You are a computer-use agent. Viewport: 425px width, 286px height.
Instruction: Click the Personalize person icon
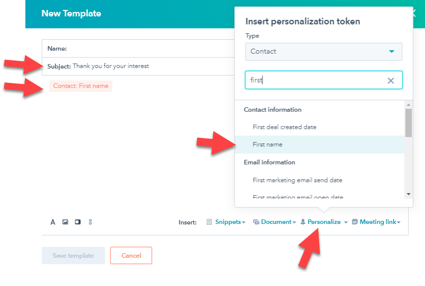pyautogui.click(x=303, y=222)
